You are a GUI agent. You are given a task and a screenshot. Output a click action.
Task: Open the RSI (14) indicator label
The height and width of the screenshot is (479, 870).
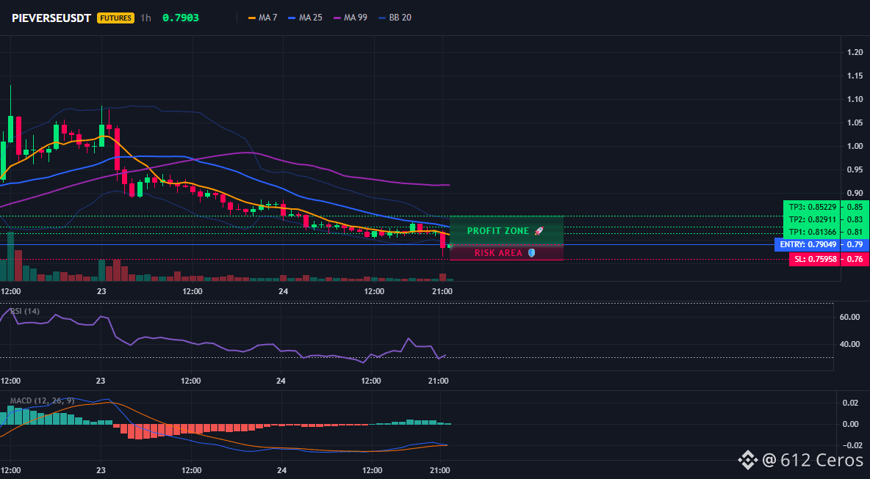pyautogui.click(x=26, y=311)
